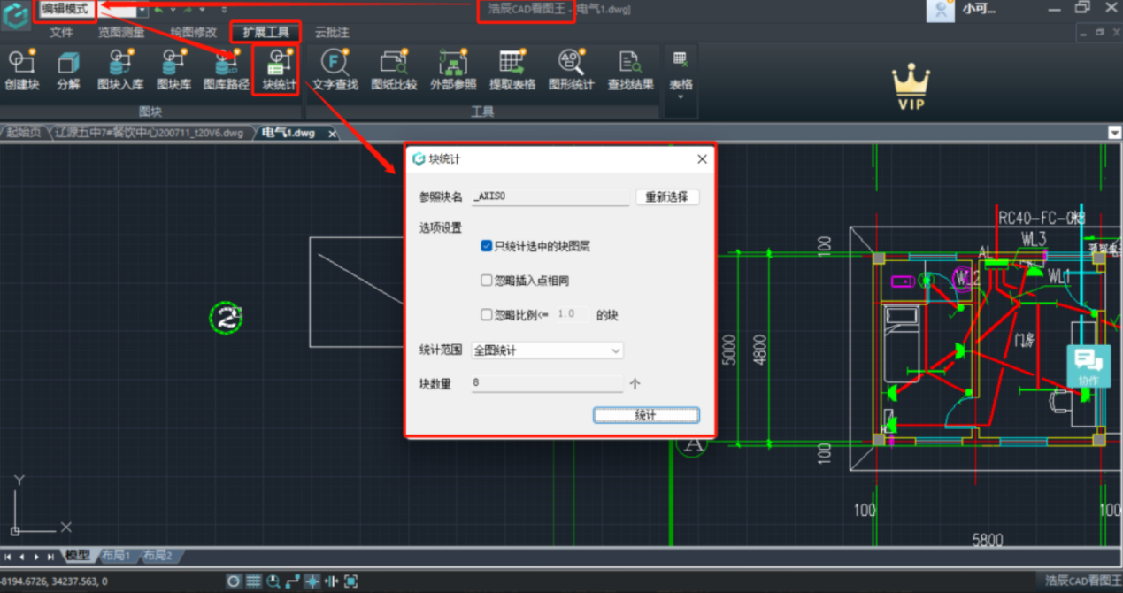Image resolution: width=1123 pixels, height=593 pixels.
Task: Switch to the 云批注 ribbon tab
Action: [332, 32]
